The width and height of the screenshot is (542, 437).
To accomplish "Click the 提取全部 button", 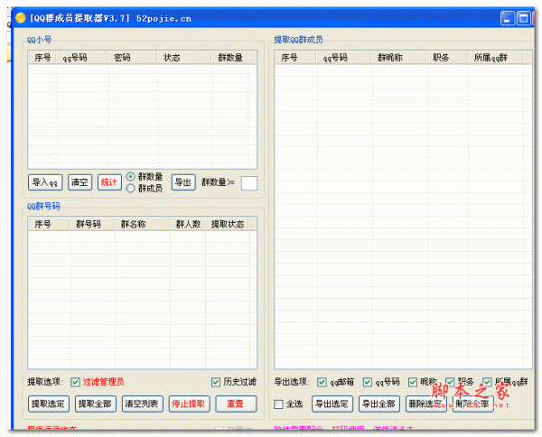I will [x=96, y=404].
